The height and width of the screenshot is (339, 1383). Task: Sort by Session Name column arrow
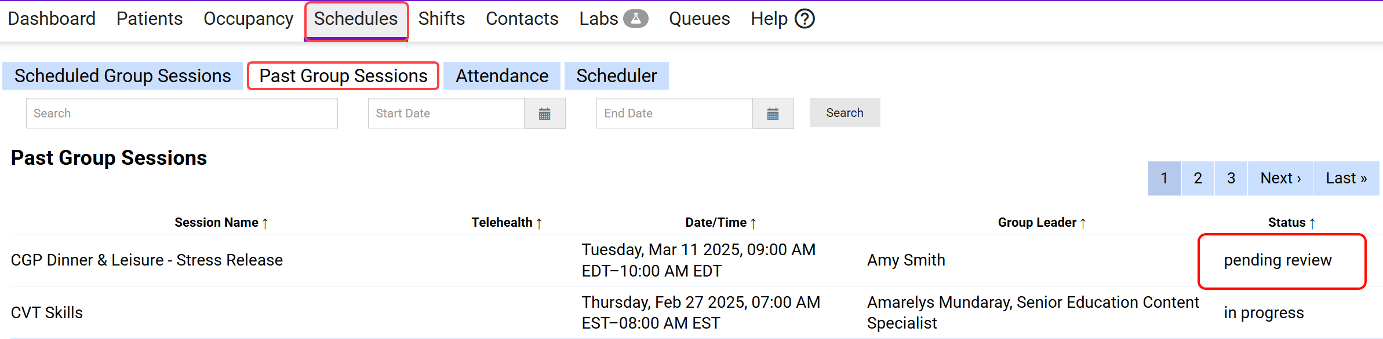tap(265, 223)
